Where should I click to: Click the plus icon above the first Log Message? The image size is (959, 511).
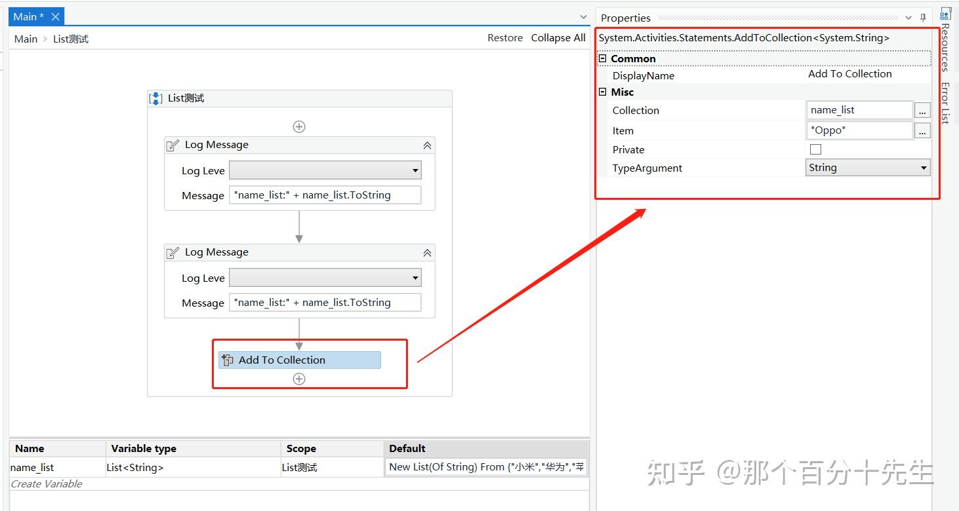pos(299,126)
